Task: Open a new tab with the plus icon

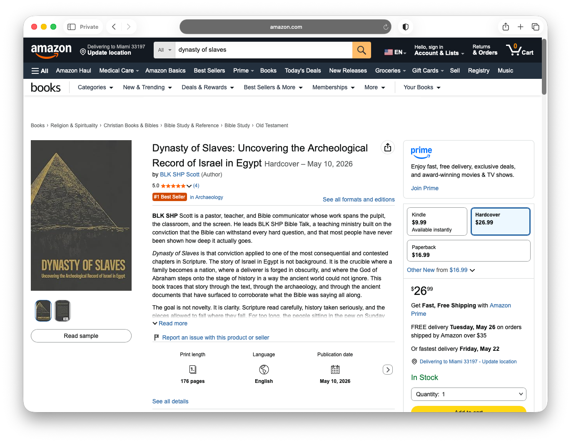Action: click(521, 27)
